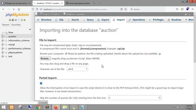The width and height of the screenshot is (196, 110).
Task: Click the green reload navigation icon
Action: [x=24, y=20]
